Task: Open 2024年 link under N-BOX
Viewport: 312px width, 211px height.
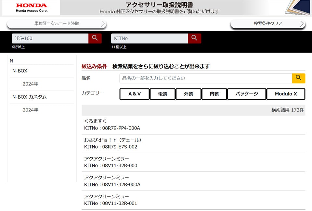Action: 31,84
